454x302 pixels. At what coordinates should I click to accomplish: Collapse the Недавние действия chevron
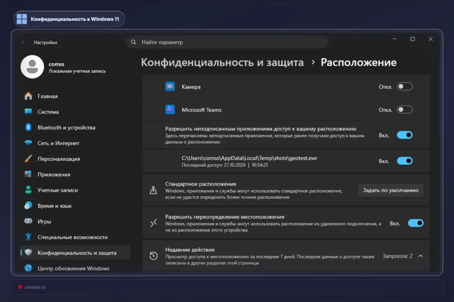[x=420, y=256]
